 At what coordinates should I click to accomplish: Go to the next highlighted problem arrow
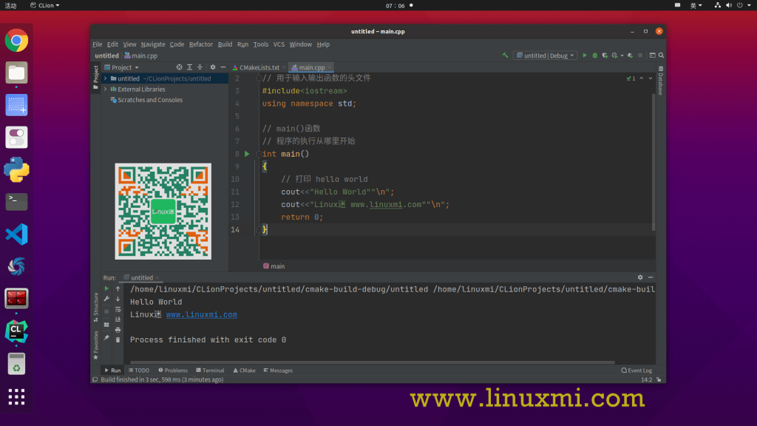coord(651,78)
